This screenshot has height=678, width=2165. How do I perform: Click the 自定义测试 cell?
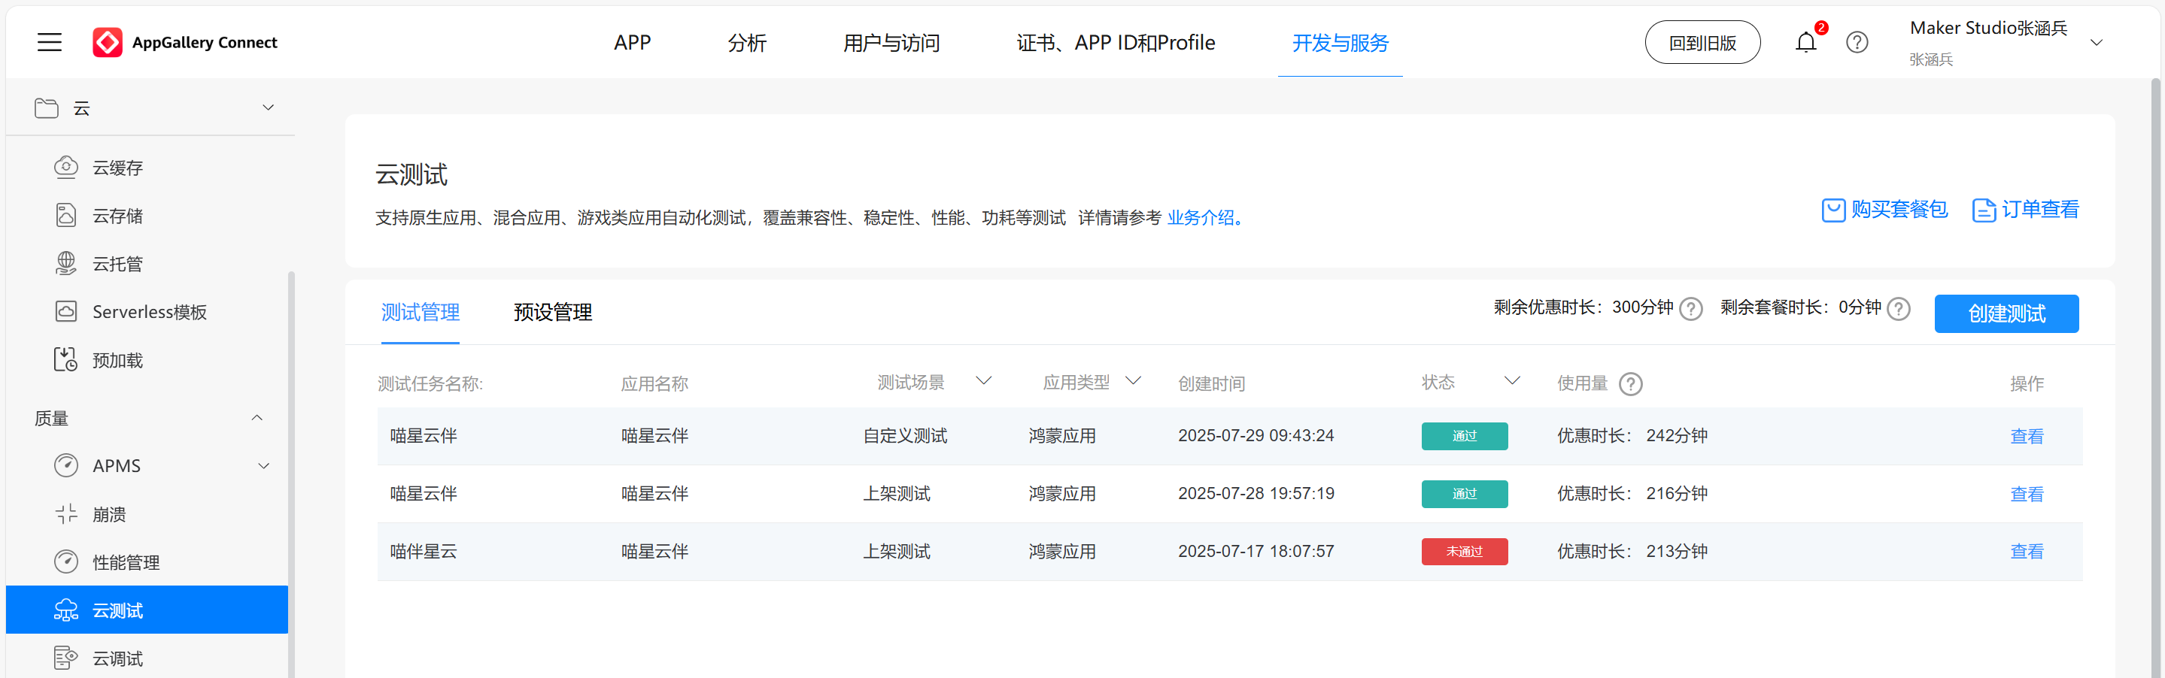pos(905,436)
